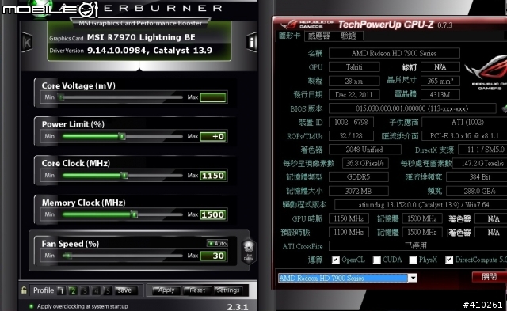Click the BIOS version field 015.030.000.001.000000

(x=412, y=108)
